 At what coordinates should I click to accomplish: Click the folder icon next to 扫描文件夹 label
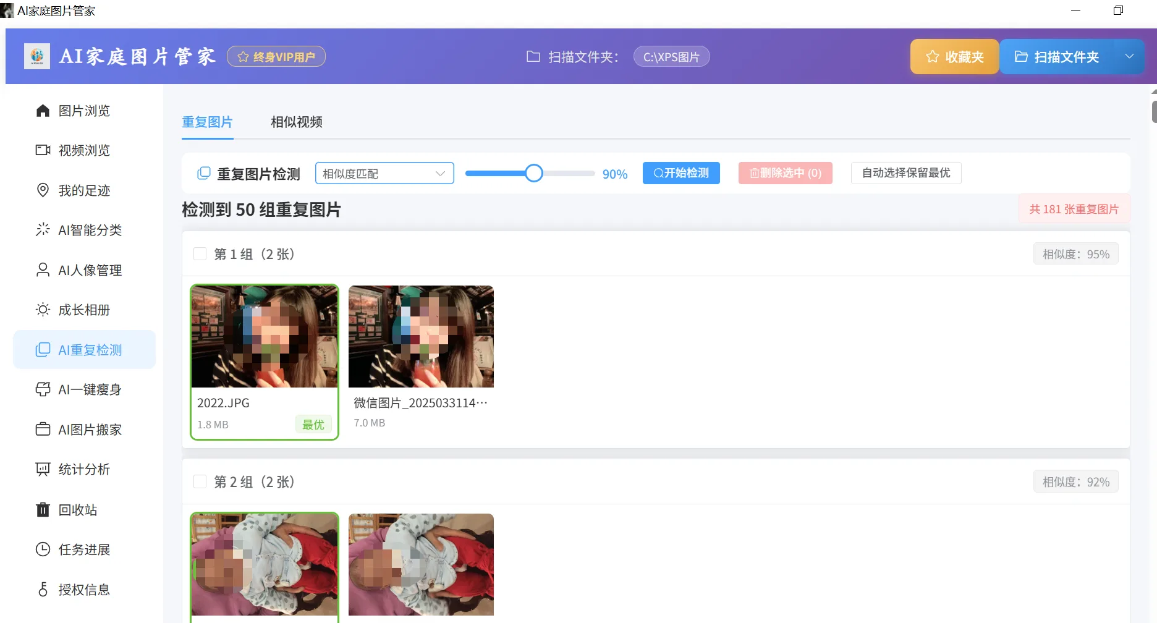click(533, 57)
